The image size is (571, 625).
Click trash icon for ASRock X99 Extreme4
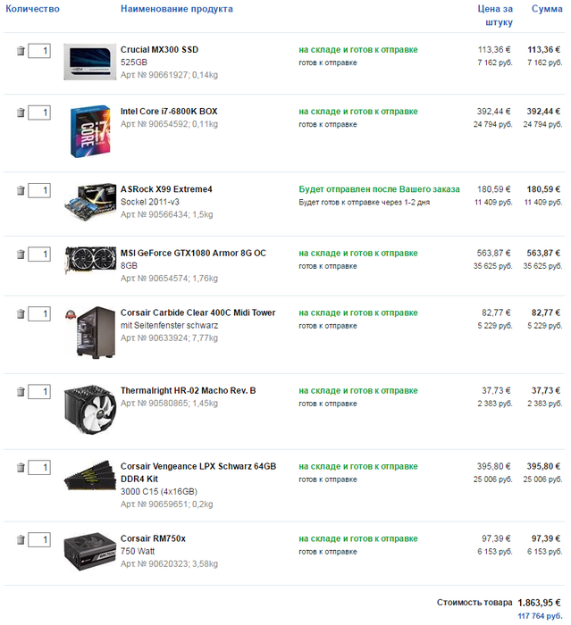point(21,190)
